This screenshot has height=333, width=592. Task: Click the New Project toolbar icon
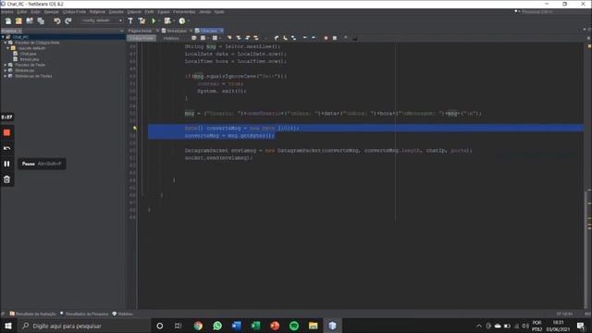(x=18, y=20)
